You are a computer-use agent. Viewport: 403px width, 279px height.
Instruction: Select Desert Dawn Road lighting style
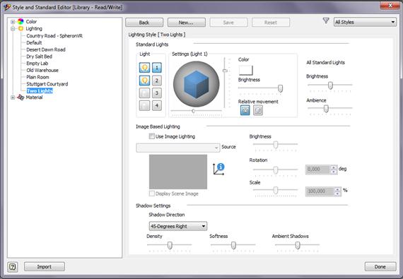pos(46,49)
